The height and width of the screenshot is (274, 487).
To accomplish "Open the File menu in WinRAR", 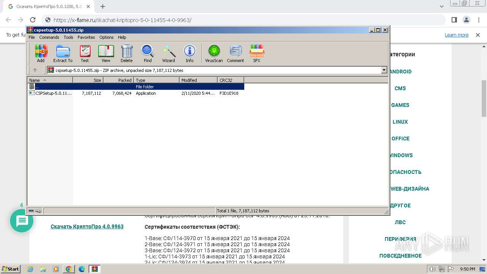I will (x=32, y=37).
